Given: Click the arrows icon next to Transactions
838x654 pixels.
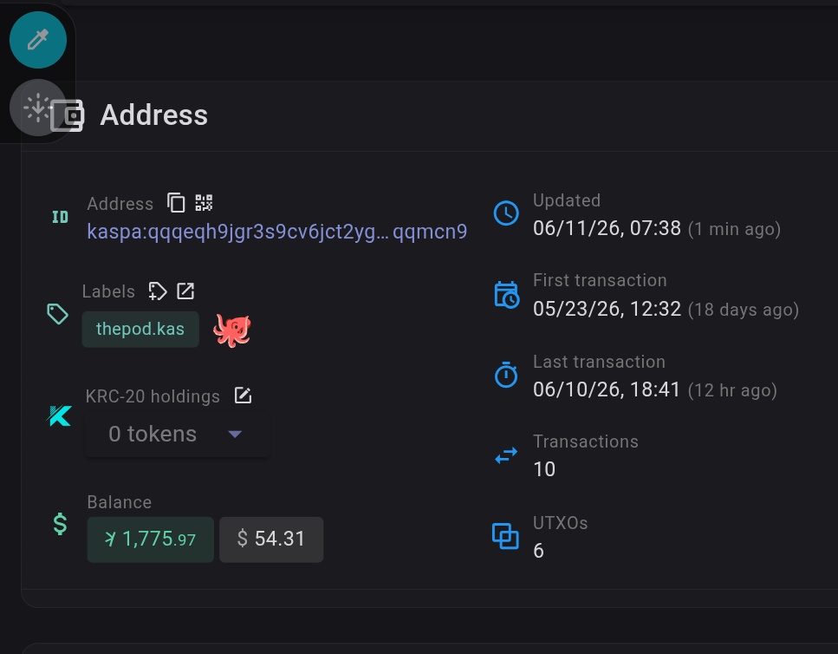Looking at the screenshot, I should pyautogui.click(x=505, y=455).
